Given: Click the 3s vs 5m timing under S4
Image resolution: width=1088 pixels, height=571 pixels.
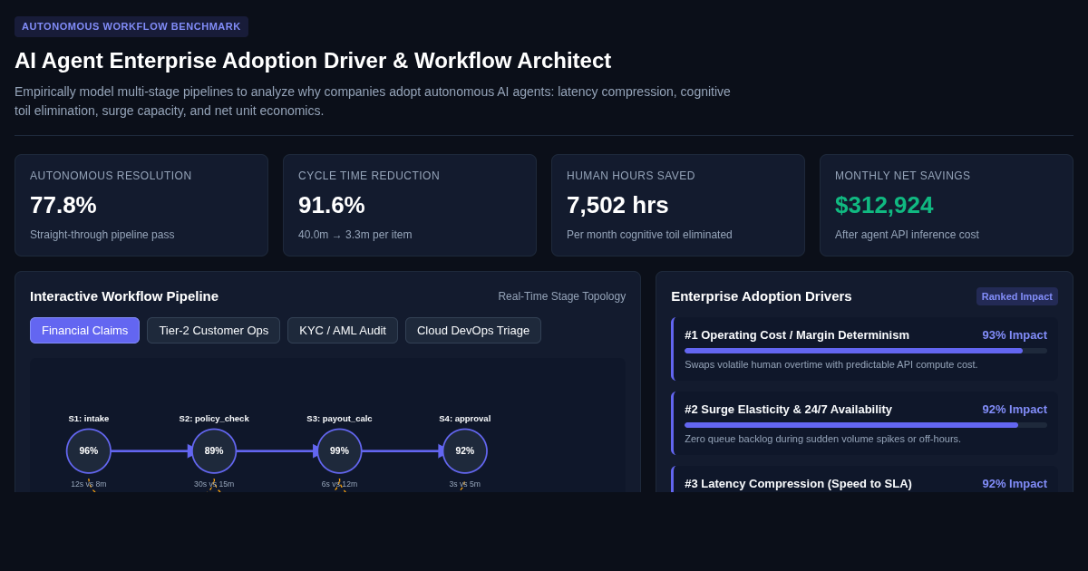Looking at the screenshot, I should 465,484.
